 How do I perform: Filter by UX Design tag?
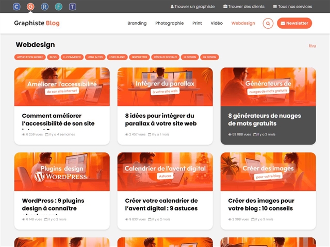click(x=209, y=57)
